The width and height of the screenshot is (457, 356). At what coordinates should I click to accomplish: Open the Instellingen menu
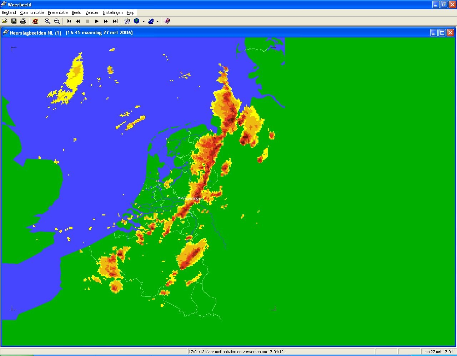[x=112, y=12]
